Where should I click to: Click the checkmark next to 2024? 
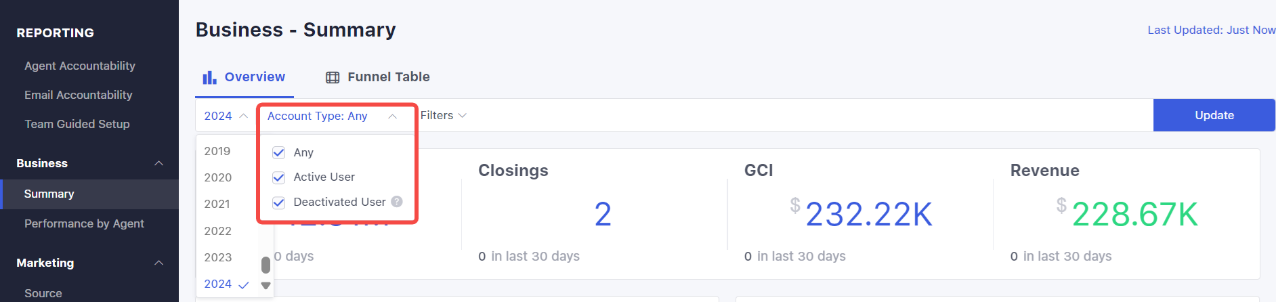244,285
